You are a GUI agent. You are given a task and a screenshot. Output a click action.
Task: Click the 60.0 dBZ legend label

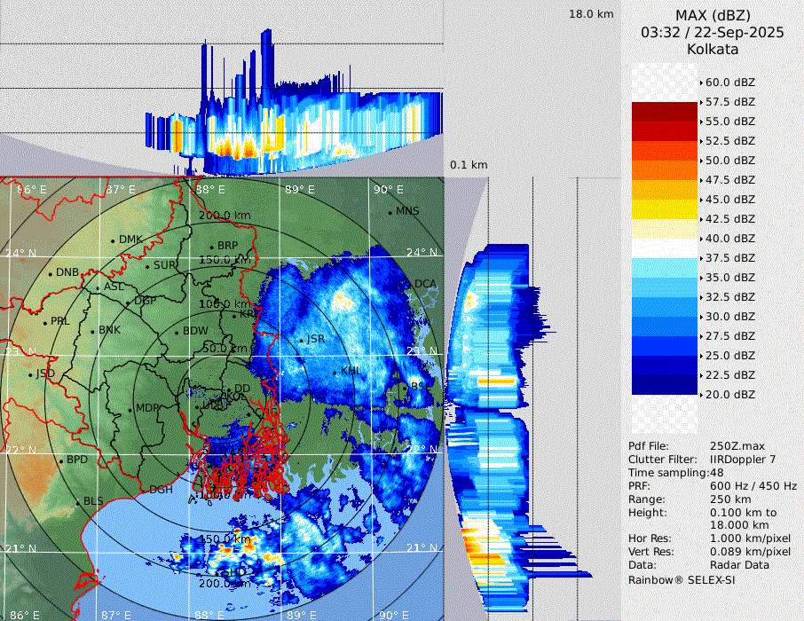coord(729,82)
